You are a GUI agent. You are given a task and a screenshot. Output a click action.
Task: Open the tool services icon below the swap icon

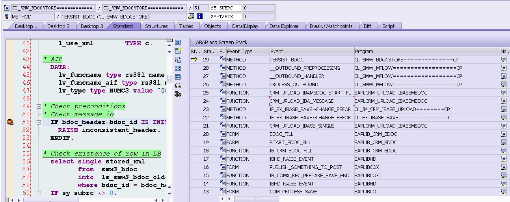click(178, 94)
